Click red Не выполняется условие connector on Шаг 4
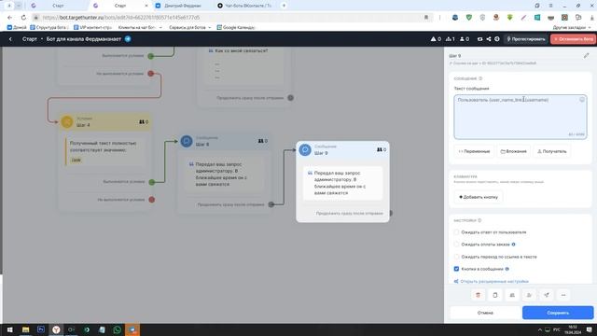597x336 pixels. (151, 200)
